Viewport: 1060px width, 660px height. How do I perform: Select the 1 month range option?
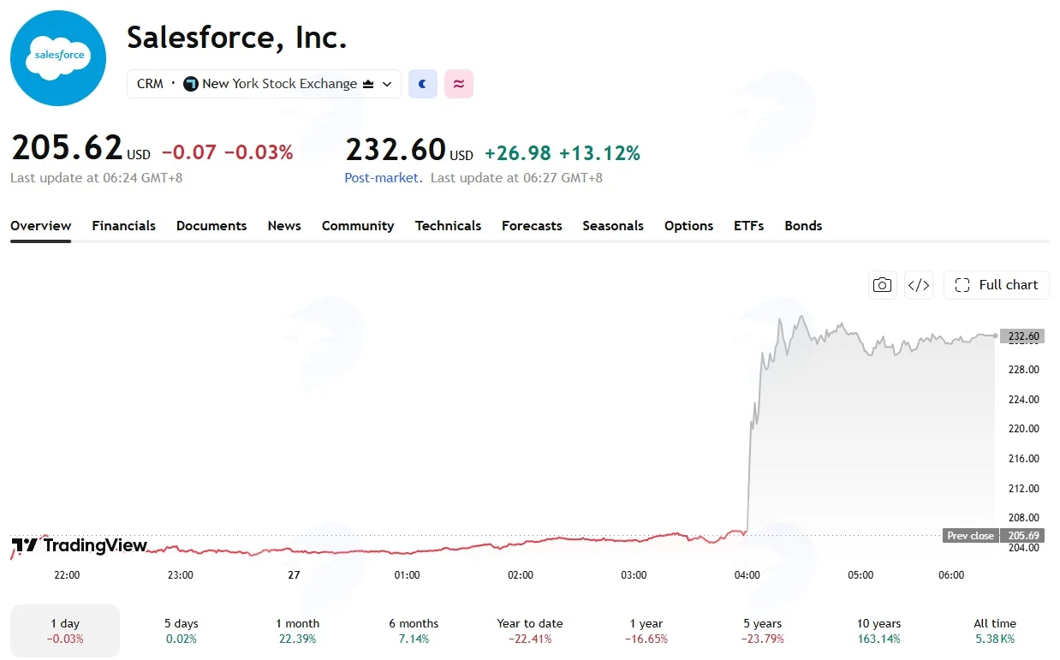pos(297,631)
